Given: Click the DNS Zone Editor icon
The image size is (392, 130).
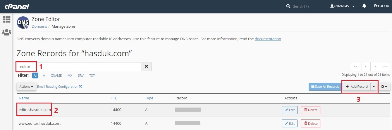Looking at the screenshot, I should pyautogui.click(x=23, y=22).
